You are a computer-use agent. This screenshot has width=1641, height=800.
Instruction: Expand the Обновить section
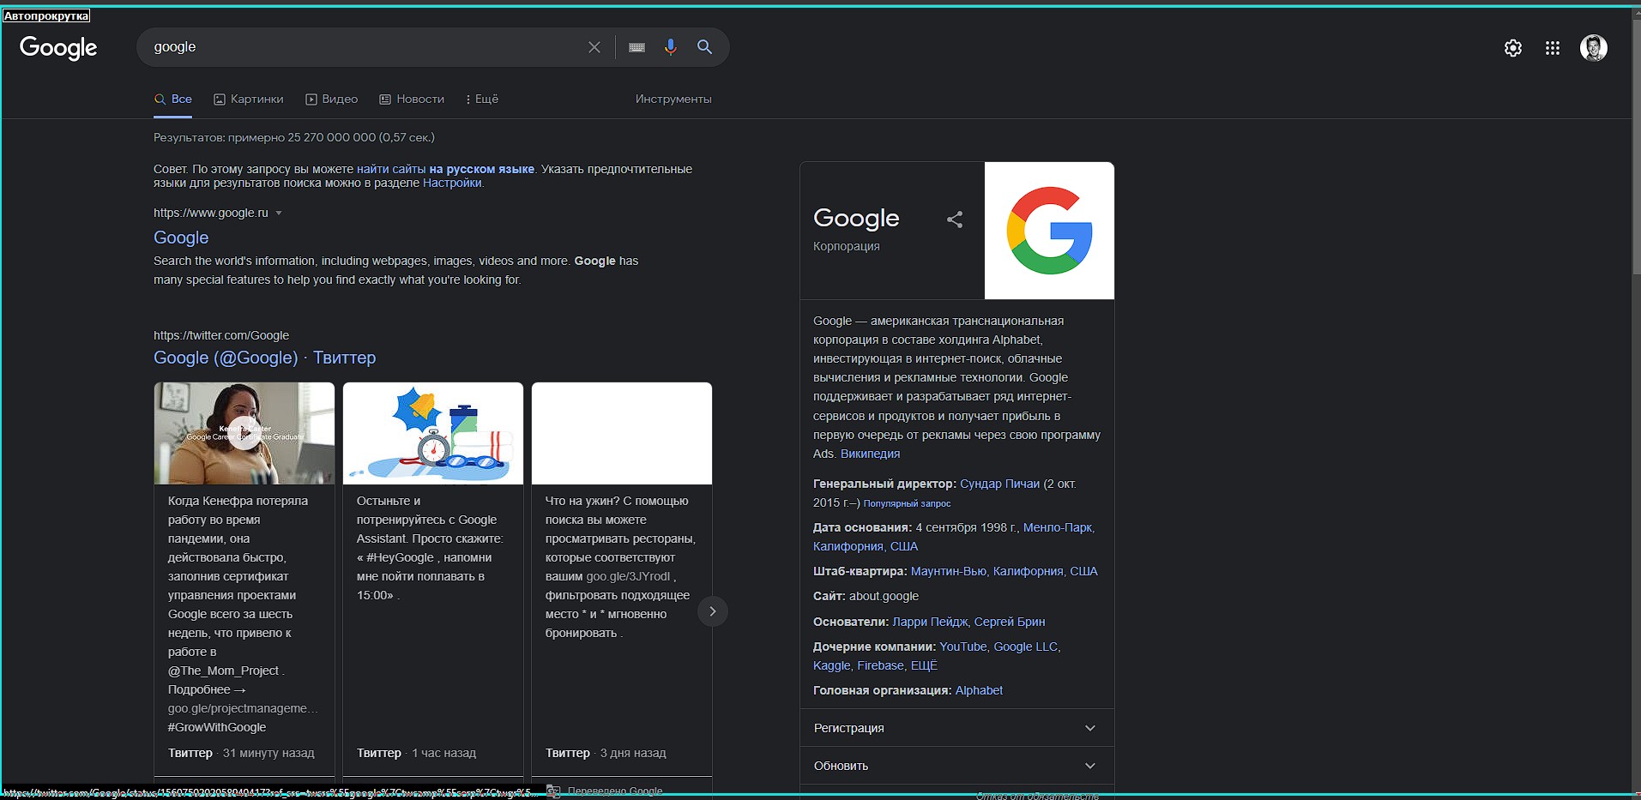(x=956, y=766)
